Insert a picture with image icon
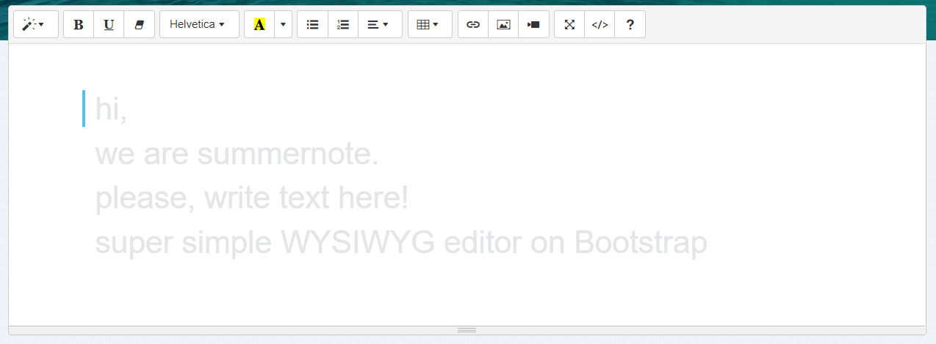Image resolution: width=936 pixels, height=344 pixels. tap(503, 24)
